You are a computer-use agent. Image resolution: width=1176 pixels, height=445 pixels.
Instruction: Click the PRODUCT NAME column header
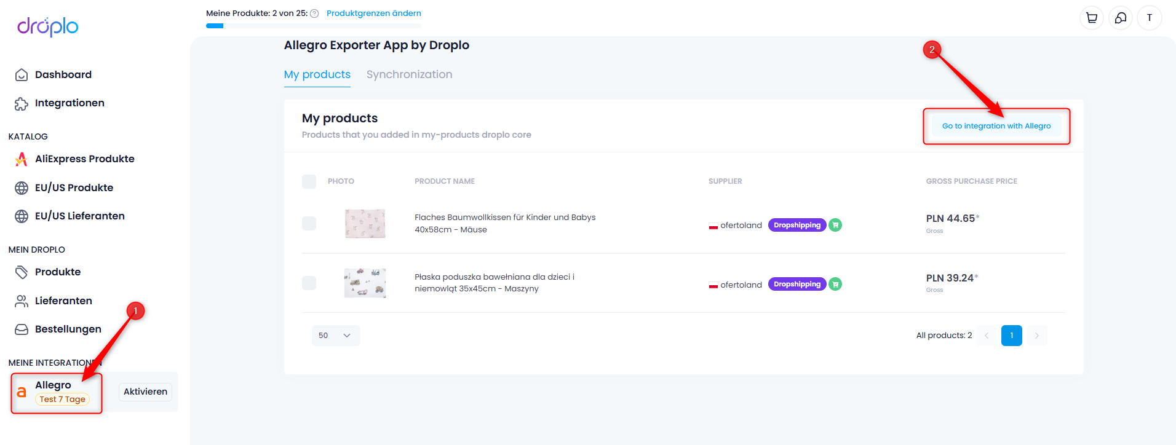(445, 181)
